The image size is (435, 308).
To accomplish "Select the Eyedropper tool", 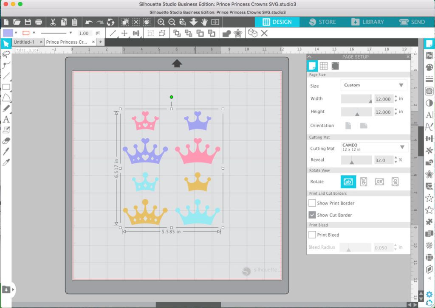I will [x=6, y=162].
